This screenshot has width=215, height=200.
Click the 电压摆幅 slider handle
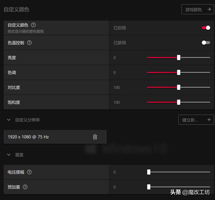click(148, 172)
